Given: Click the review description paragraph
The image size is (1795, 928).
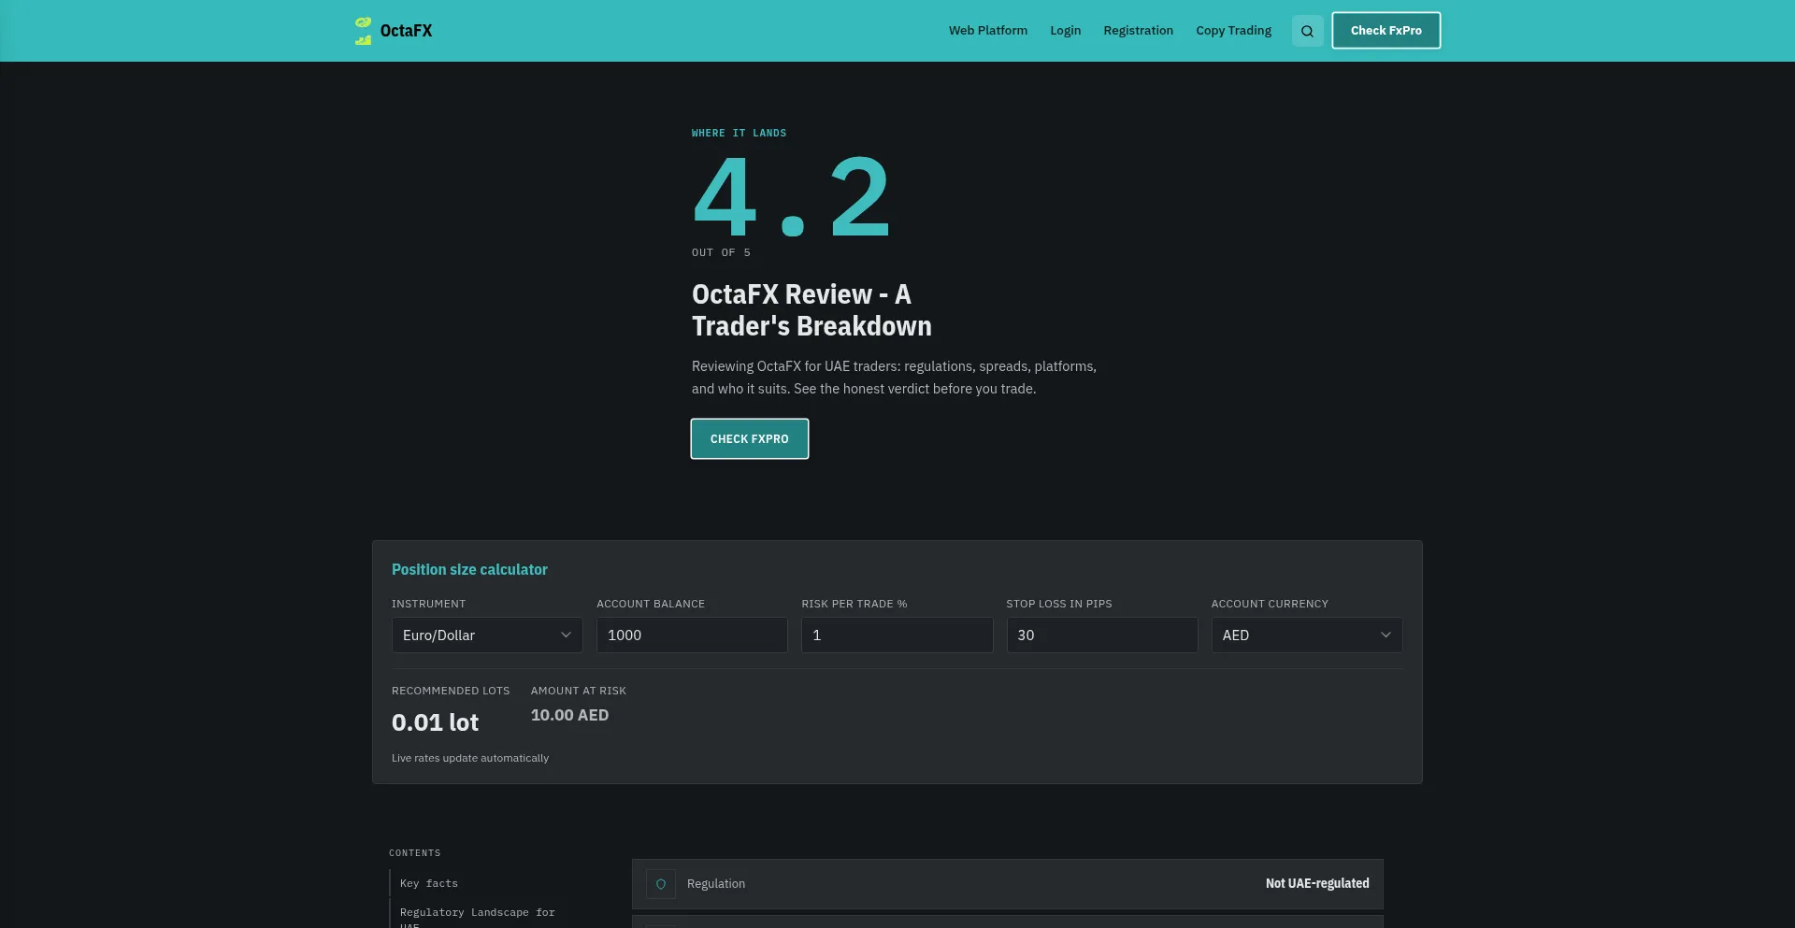Looking at the screenshot, I should pyautogui.click(x=894, y=378).
